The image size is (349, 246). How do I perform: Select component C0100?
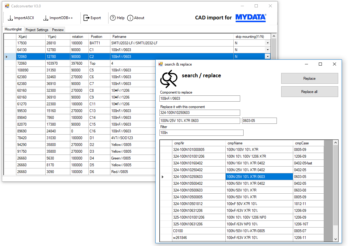coord(199,231)
